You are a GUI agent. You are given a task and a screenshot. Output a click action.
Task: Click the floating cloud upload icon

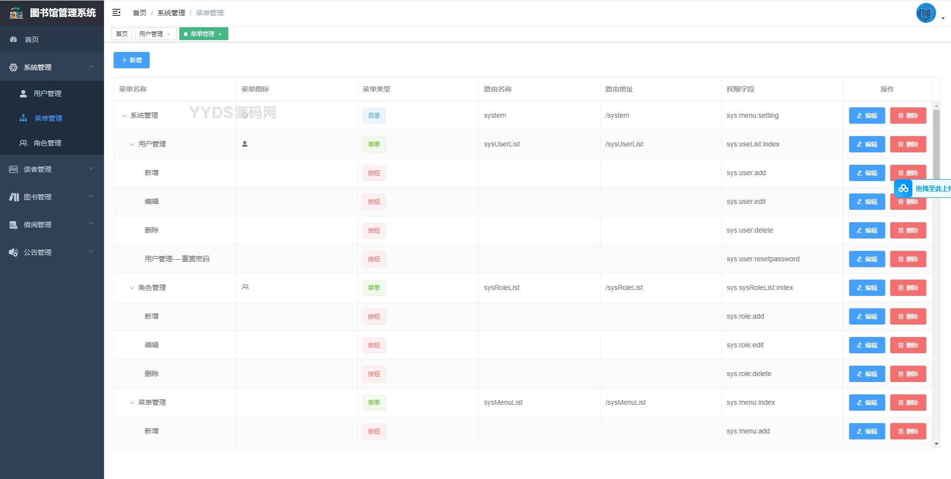tap(903, 189)
